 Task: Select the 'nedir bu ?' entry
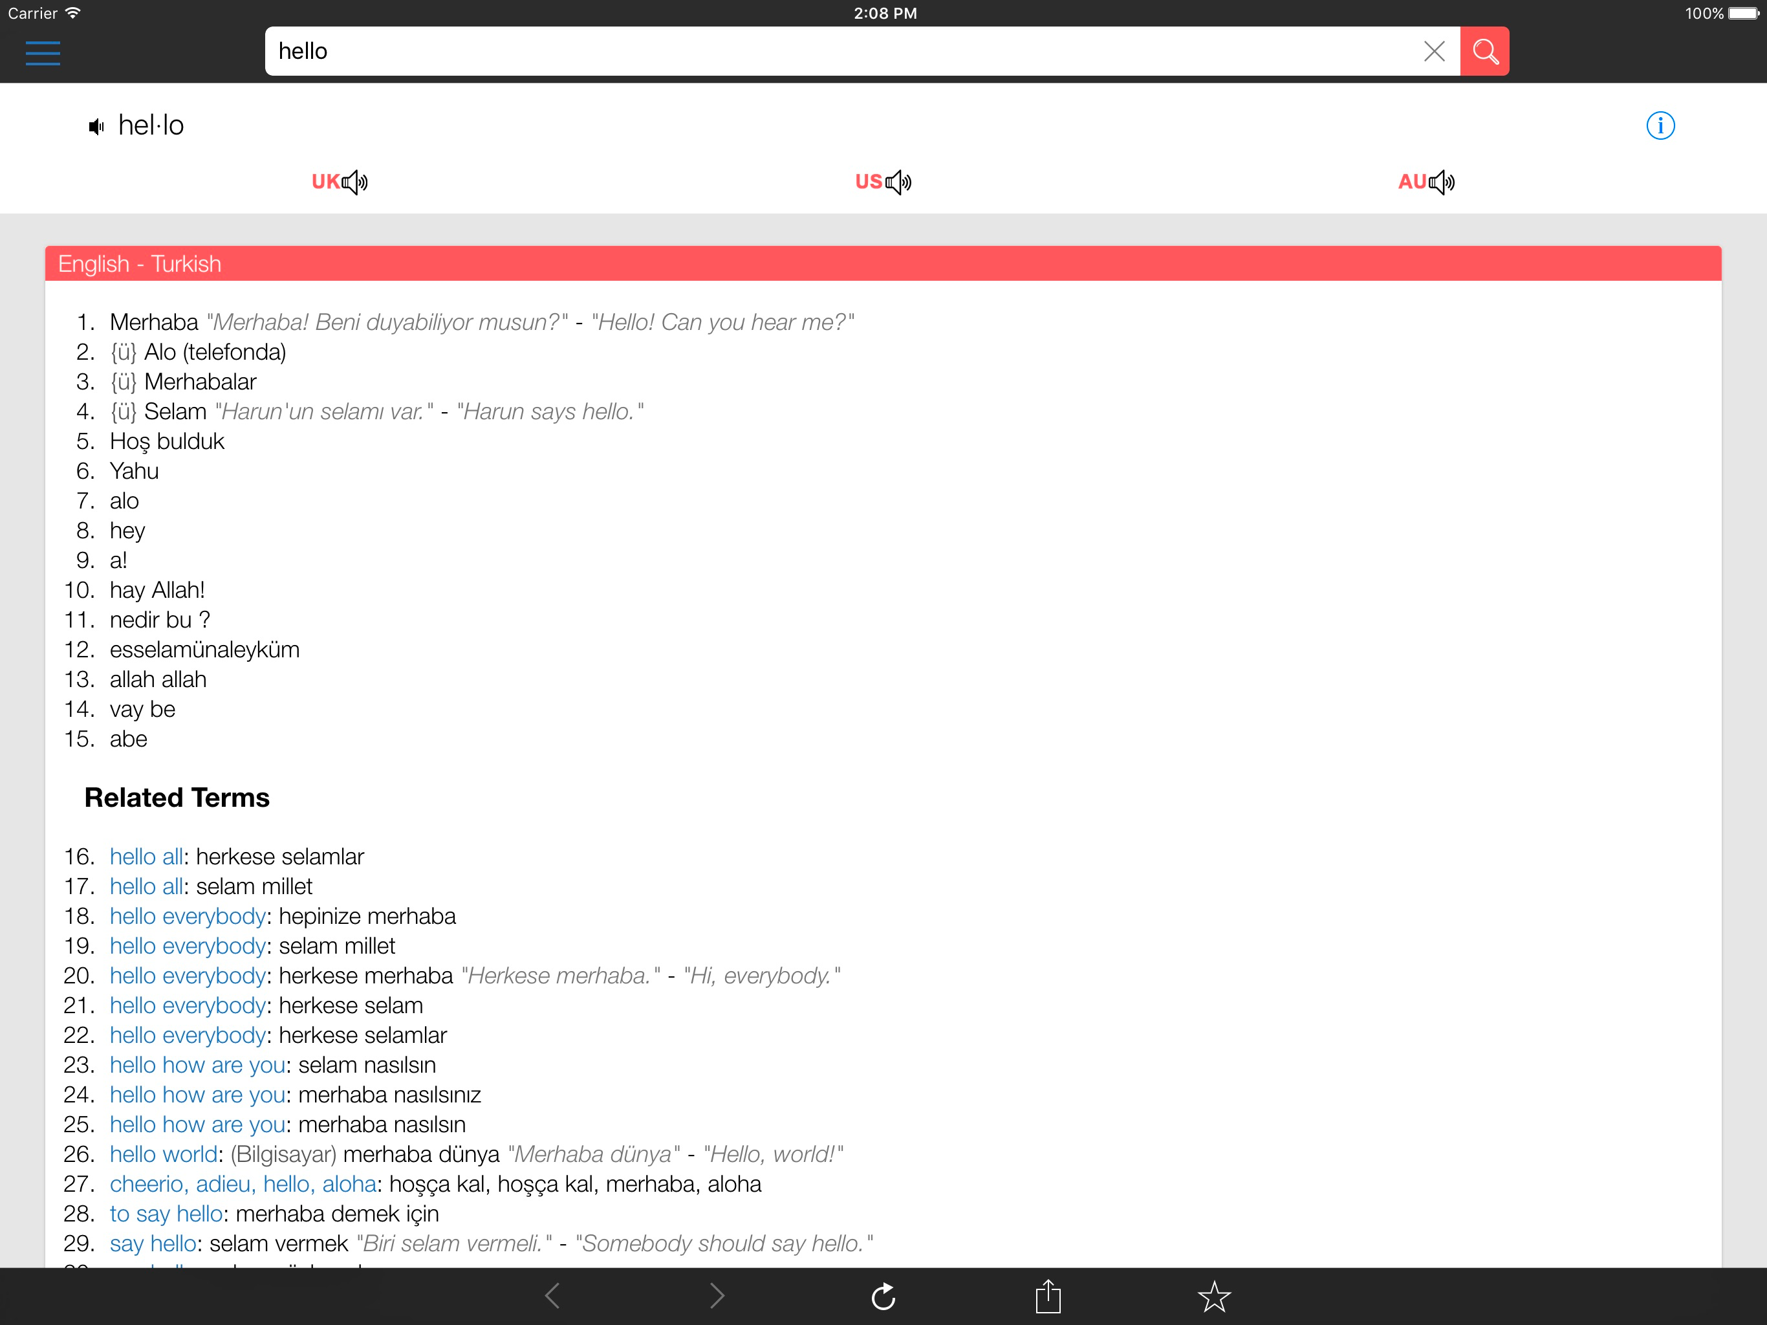coord(160,620)
